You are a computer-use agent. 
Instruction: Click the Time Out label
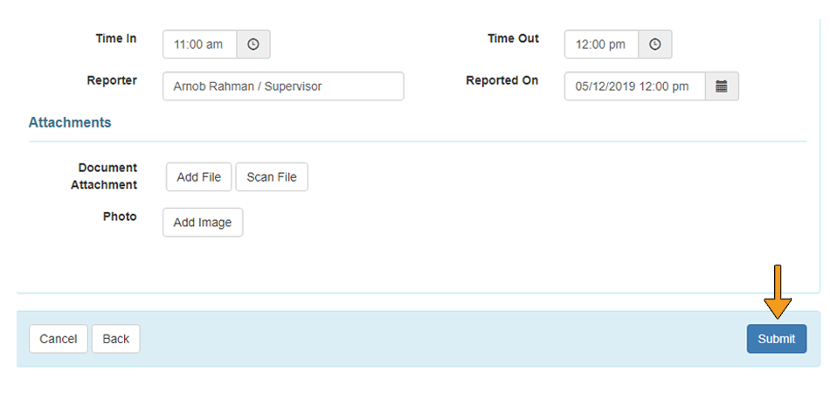[514, 38]
